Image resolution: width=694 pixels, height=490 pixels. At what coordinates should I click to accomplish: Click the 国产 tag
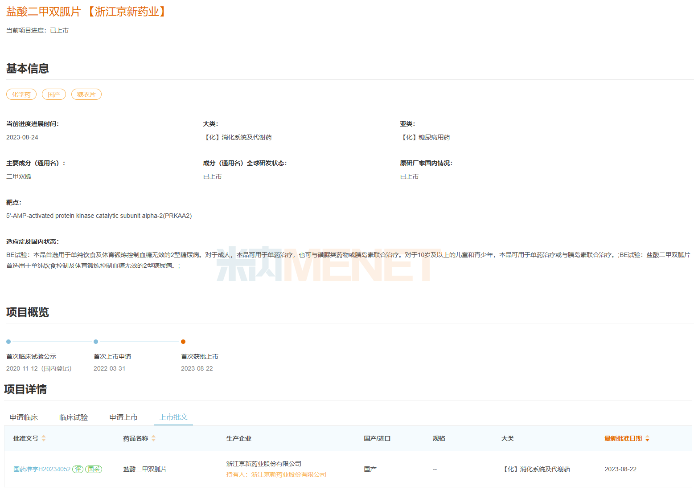54,94
